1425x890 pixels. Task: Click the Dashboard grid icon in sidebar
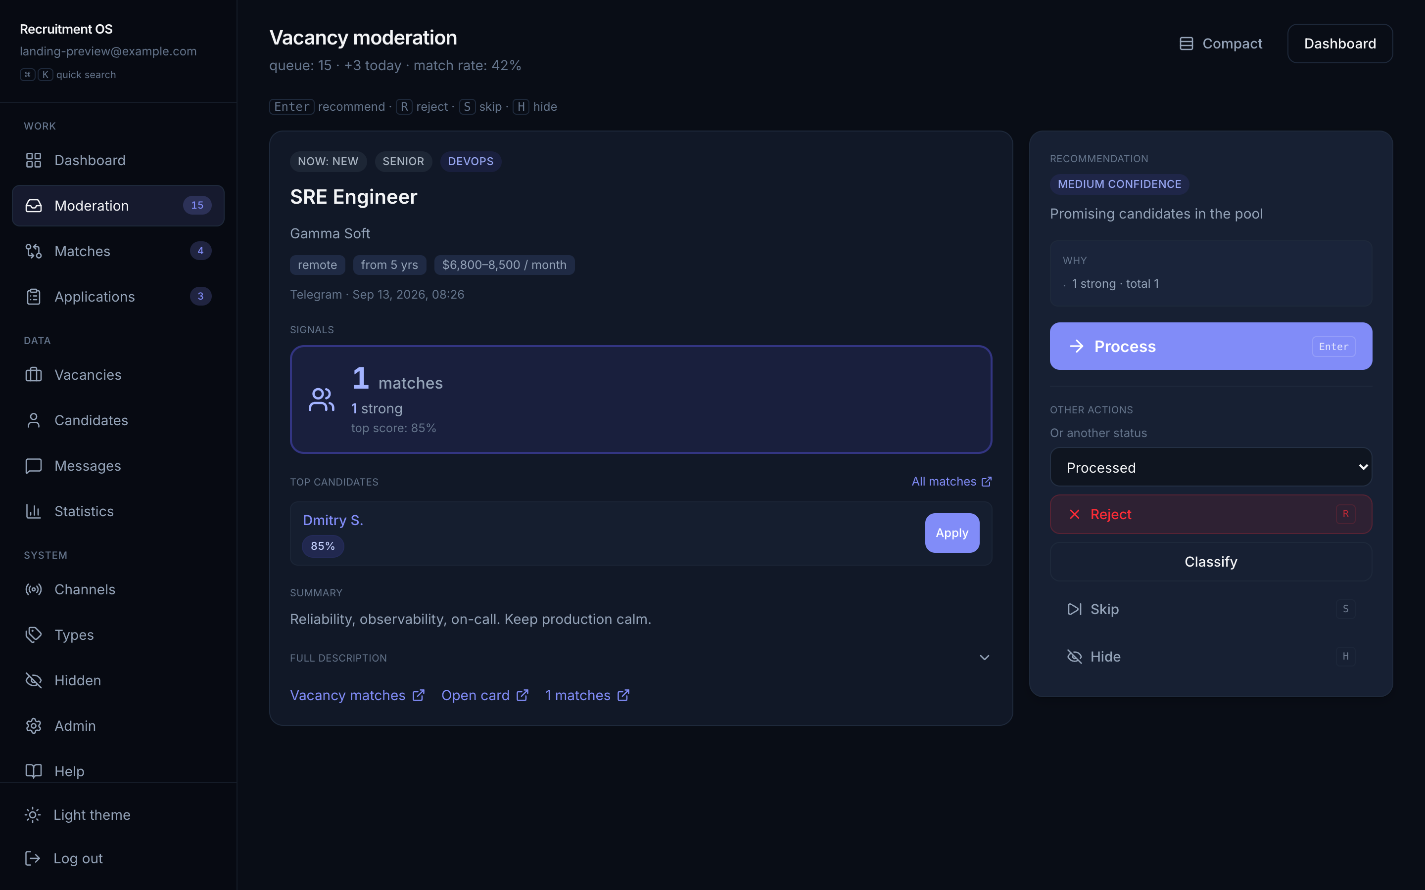[x=34, y=160]
